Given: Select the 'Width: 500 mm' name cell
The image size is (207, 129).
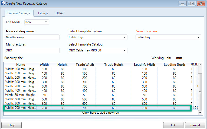Looking at the screenshot, I should tap(21, 99).
